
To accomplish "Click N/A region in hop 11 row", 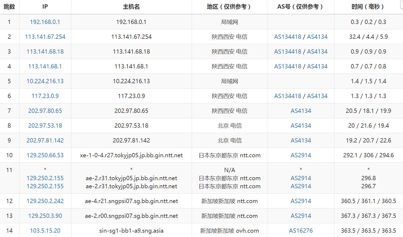I will pos(230,170).
